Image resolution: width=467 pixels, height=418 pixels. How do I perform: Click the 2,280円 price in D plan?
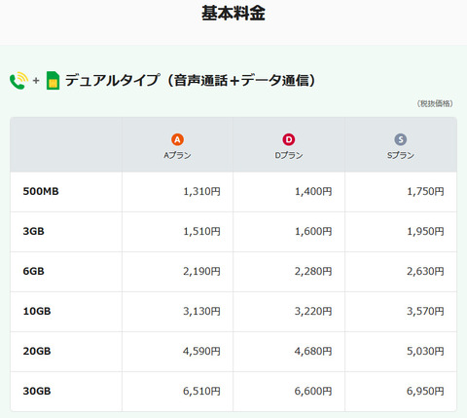point(313,271)
